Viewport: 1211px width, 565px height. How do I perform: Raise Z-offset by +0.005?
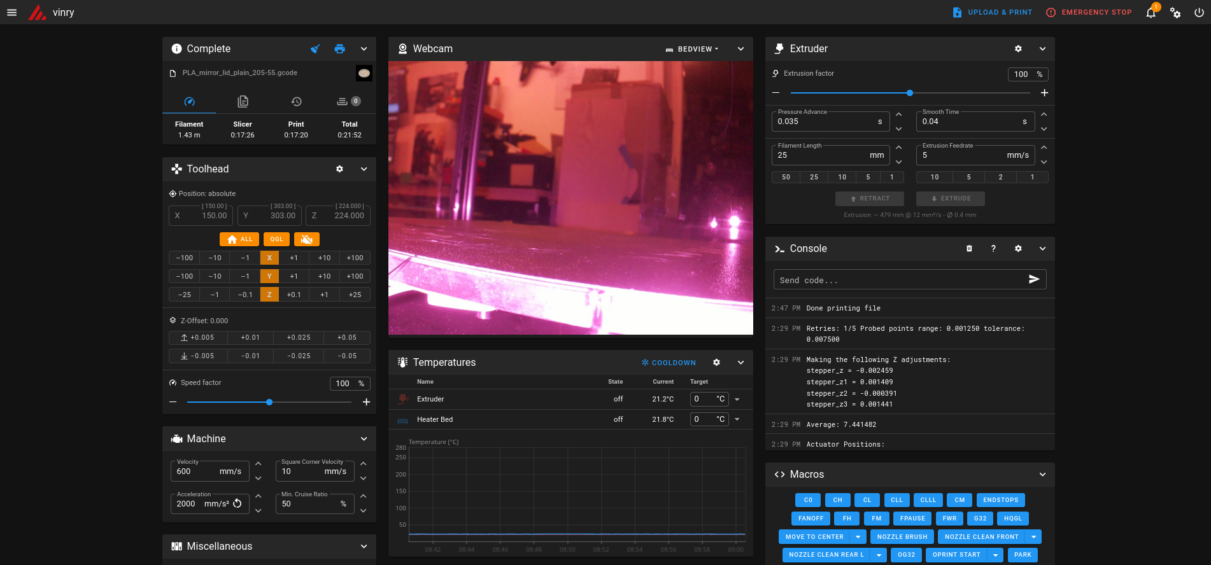(x=197, y=337)
